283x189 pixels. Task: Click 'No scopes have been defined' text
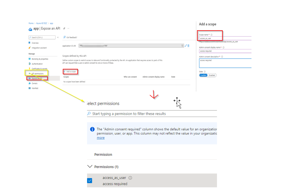[74, 82]
